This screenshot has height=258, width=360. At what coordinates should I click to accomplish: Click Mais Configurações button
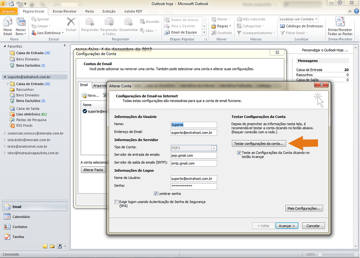(304, 208)
